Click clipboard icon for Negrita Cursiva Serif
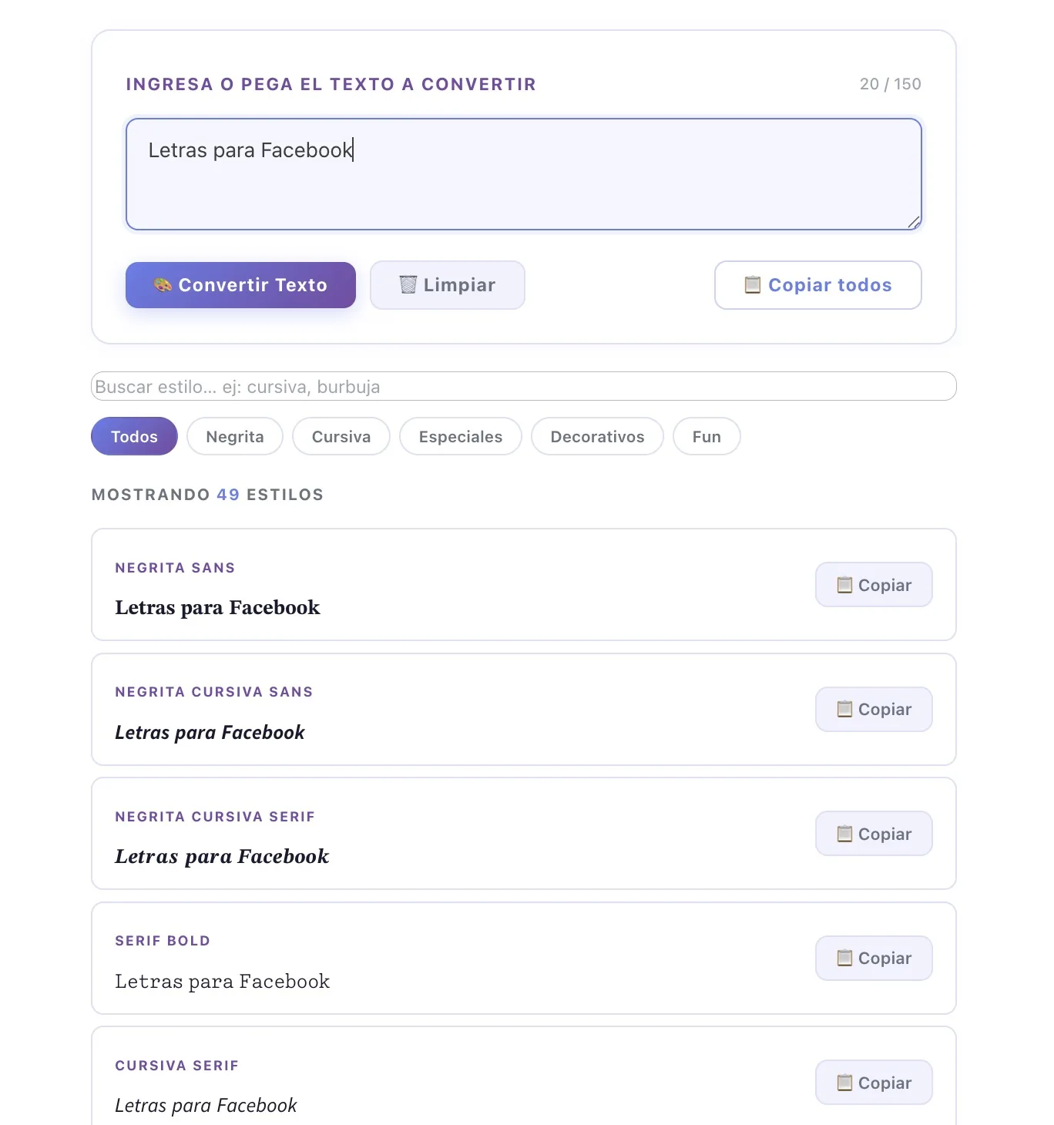Screen dimensions: 1054x1125 pos(844,834)
